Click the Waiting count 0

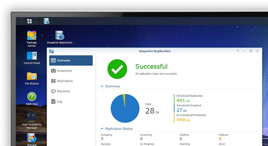click(181, 139)
